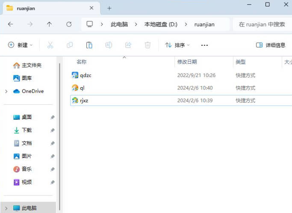Viewport: 292px width, 213px height.
Task: Click 此电脑 in the address breadcrumb
Action: pos(119,24)
